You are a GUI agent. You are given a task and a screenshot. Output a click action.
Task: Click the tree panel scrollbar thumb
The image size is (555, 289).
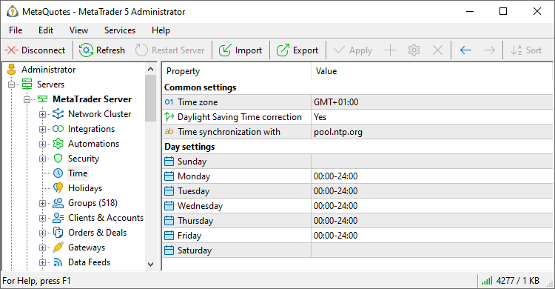[x=150, y=99]
